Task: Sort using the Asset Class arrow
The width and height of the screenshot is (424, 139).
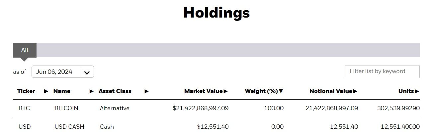Action: point(146,91)
